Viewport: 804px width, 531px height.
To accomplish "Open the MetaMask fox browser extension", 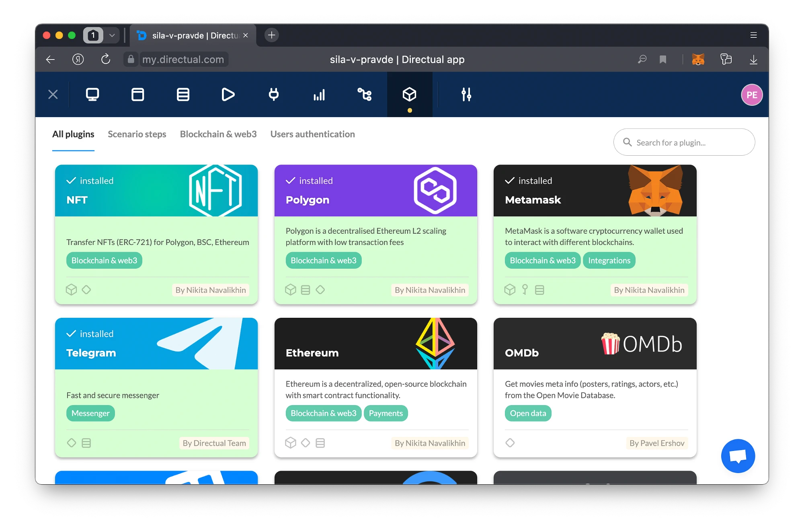I will click(698, 60).
